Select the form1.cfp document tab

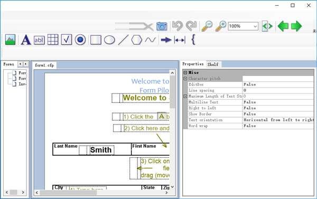point(44,65)
